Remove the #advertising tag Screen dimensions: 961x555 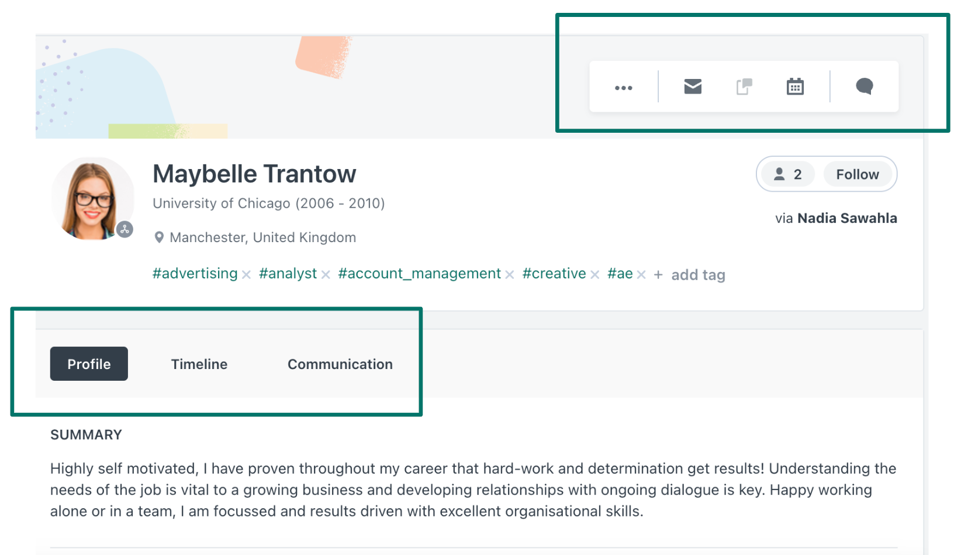(247, 275)
